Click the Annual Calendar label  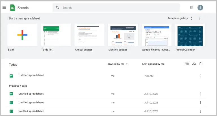[x=185, y=50]
